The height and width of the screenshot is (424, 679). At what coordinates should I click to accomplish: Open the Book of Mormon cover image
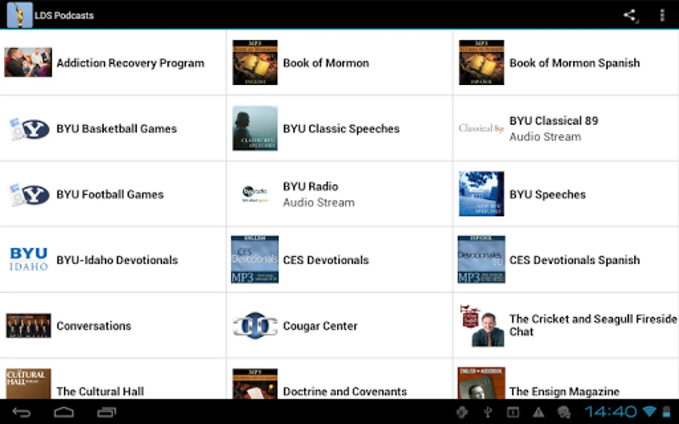(x=255, y=63)
